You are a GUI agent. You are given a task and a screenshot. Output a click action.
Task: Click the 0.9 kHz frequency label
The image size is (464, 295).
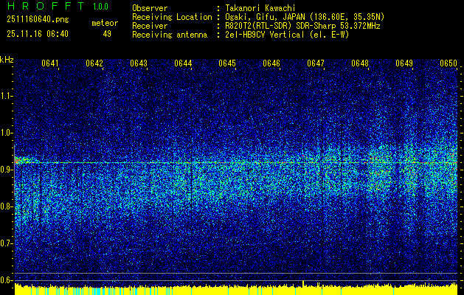pyautogui.click(x=6, y=170)
